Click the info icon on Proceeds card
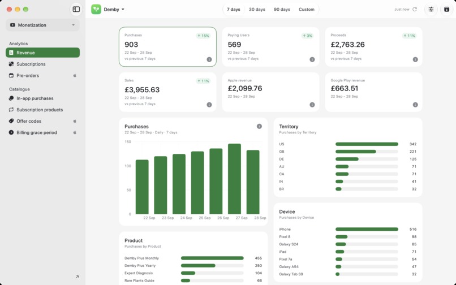Image resolution: width=456 pixels, height=285 pixels. coord(415,59)
